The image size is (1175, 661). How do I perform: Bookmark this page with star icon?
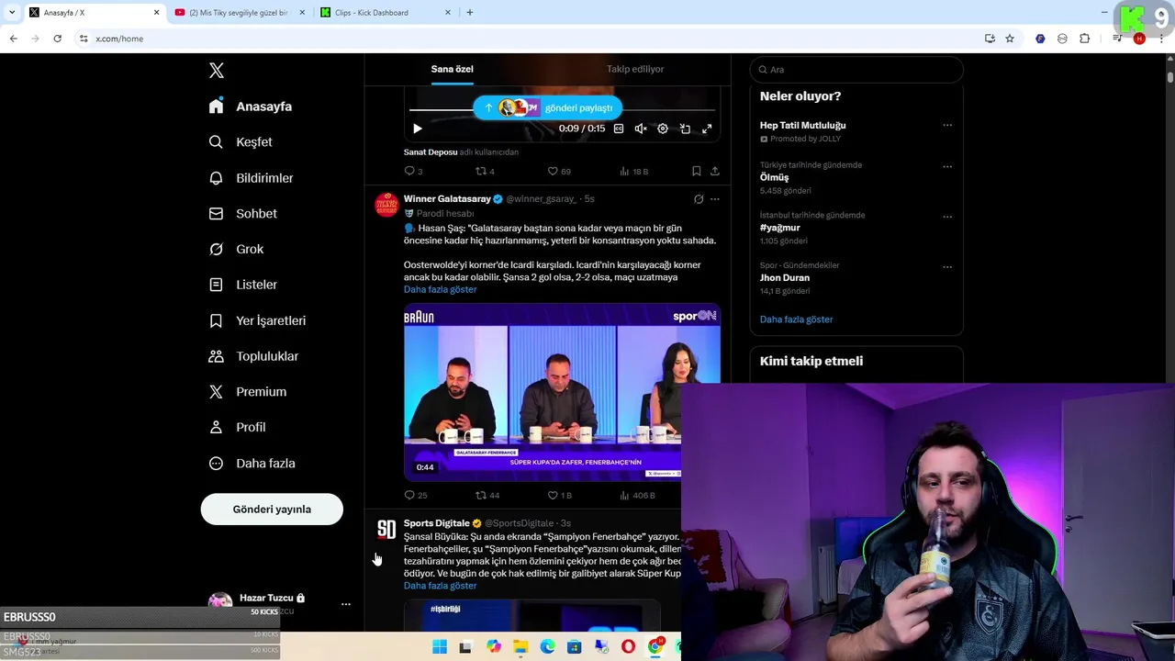pyautogui.click(x=1010, y=39)
